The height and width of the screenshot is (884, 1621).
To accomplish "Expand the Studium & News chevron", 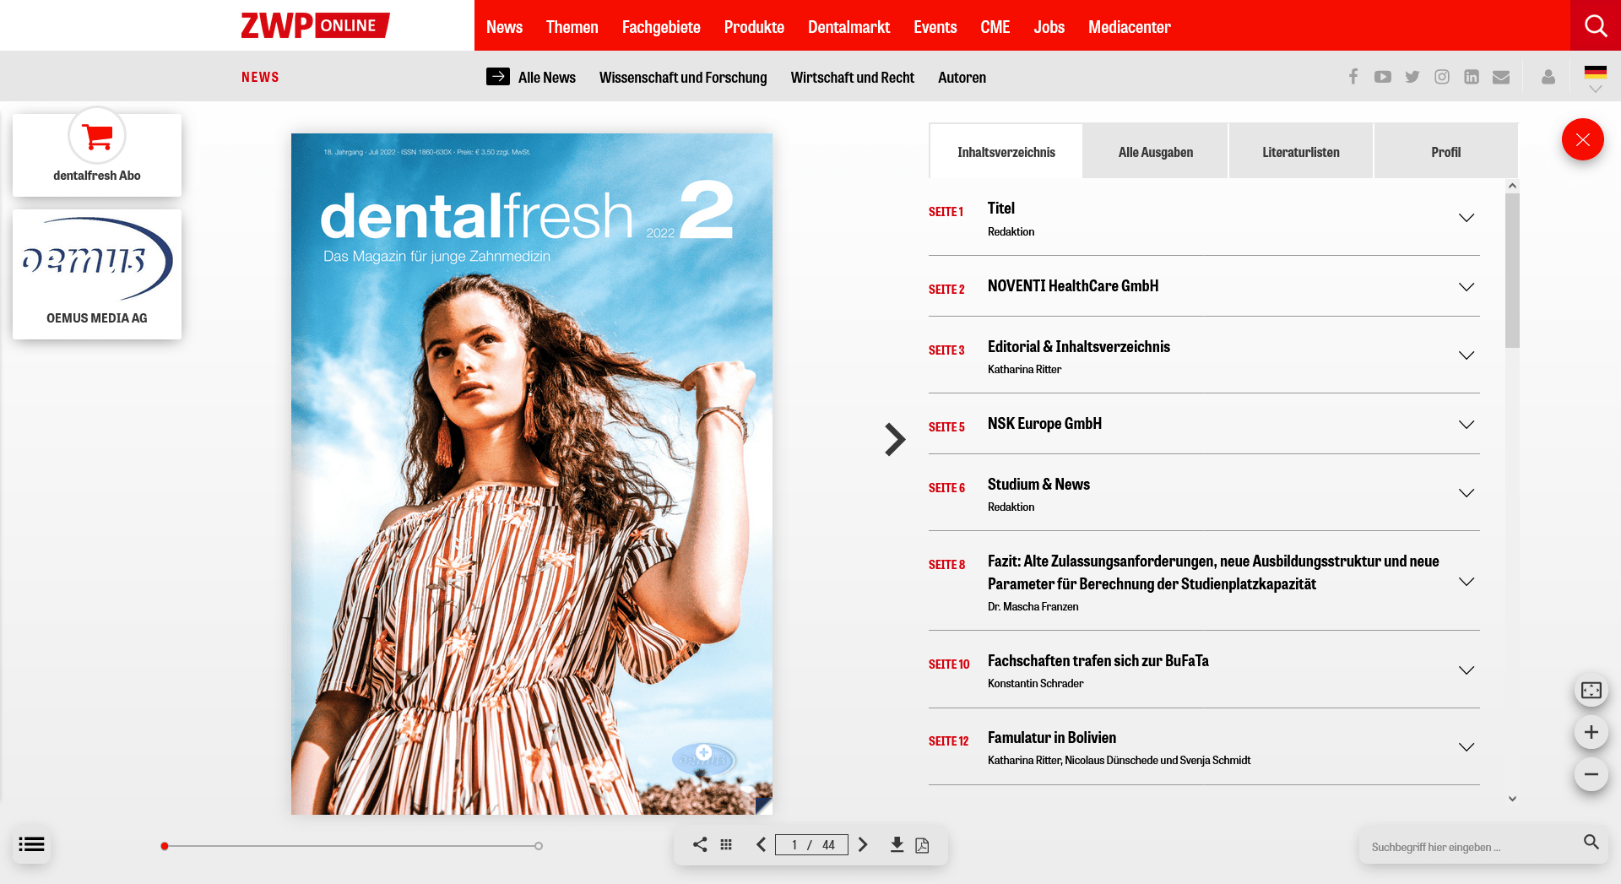I will coord(1466,493).
